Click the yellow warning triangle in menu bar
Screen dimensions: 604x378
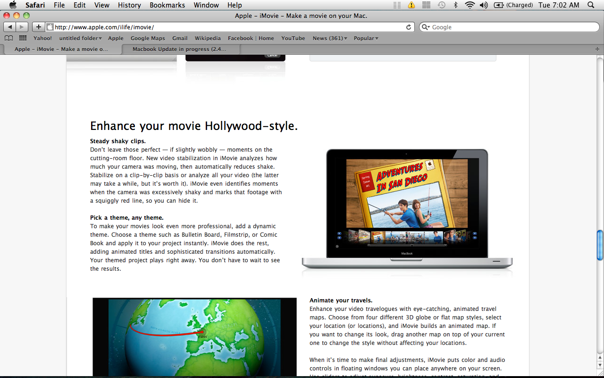pos(411,5)
